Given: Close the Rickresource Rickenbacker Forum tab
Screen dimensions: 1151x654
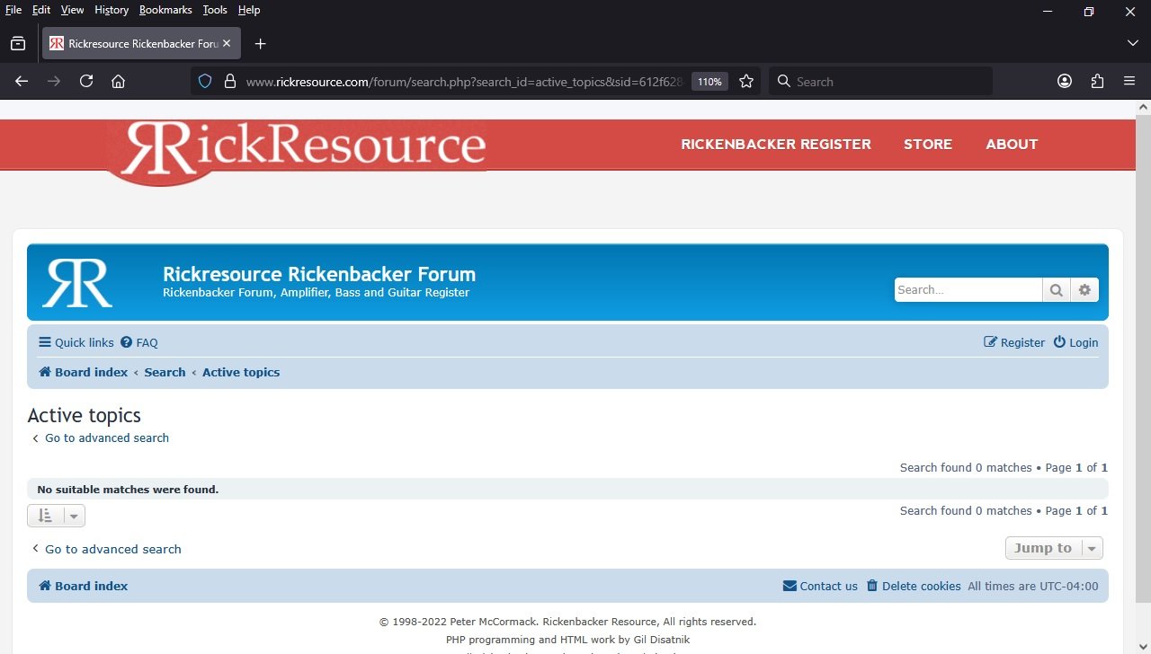Looking at the screenshot, I should click(227, 43).
